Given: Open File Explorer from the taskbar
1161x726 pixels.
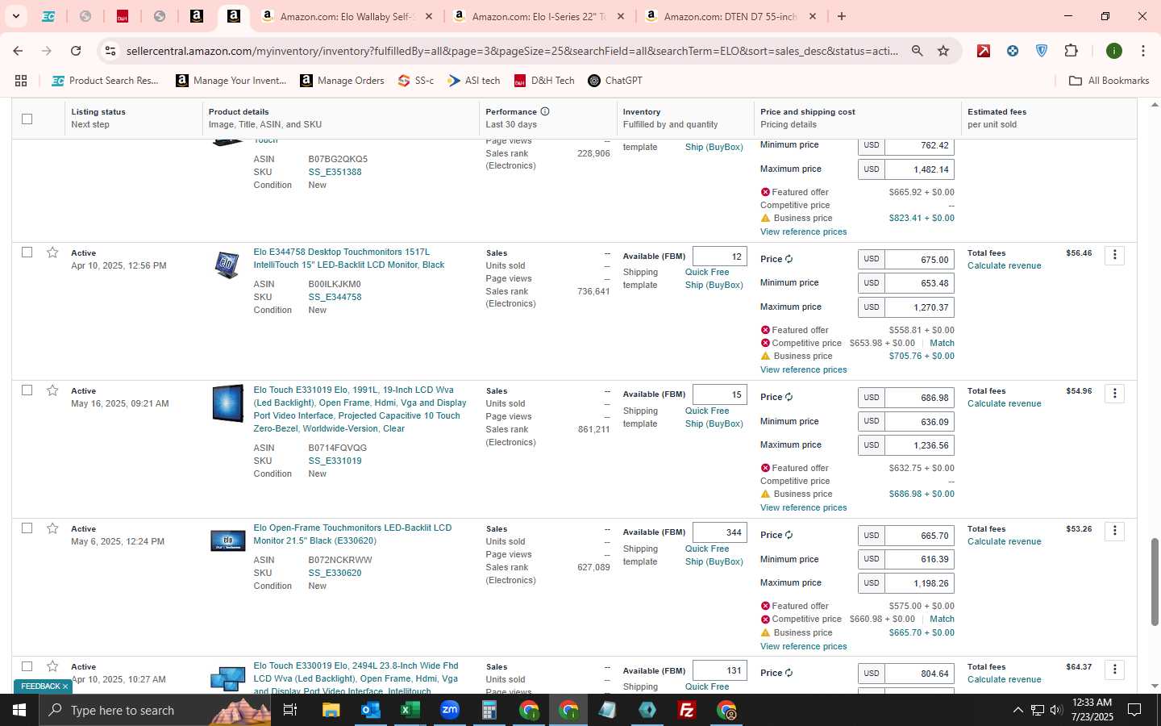Looking at the screenshot, I should (331, 710).
